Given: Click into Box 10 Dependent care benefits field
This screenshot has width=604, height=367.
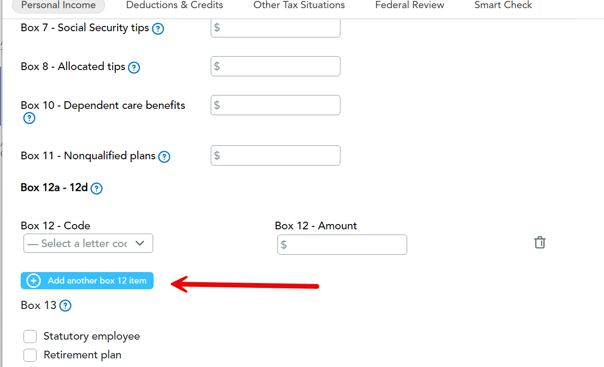Looking at the screenshot, I should point(276,105).
